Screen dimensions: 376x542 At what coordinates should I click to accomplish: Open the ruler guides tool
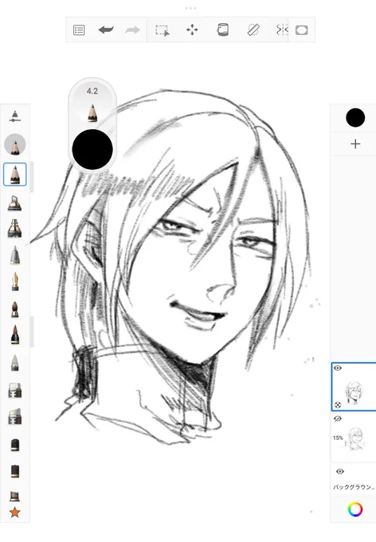tap(253, 29)
